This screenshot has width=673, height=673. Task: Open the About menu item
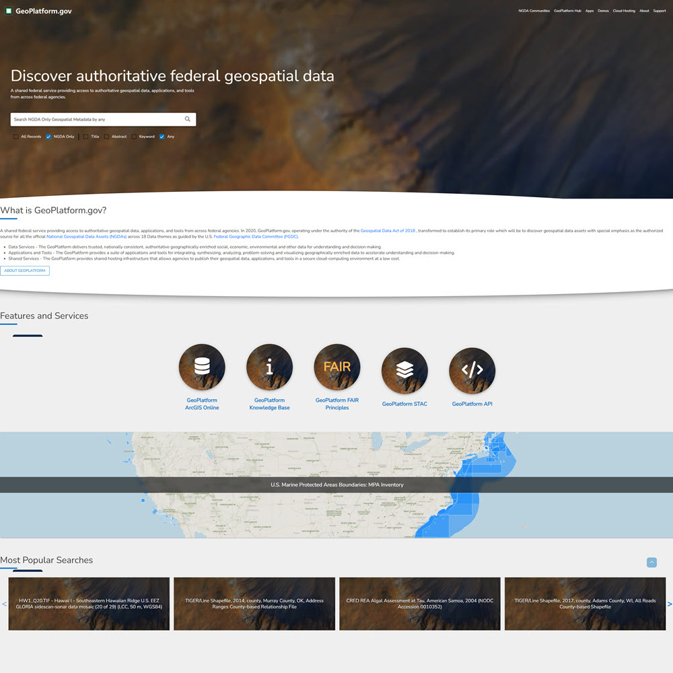pos(644,11)
